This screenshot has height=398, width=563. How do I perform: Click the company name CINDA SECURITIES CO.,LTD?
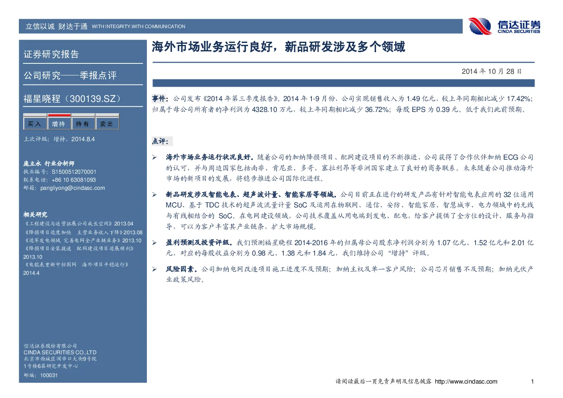60,352
